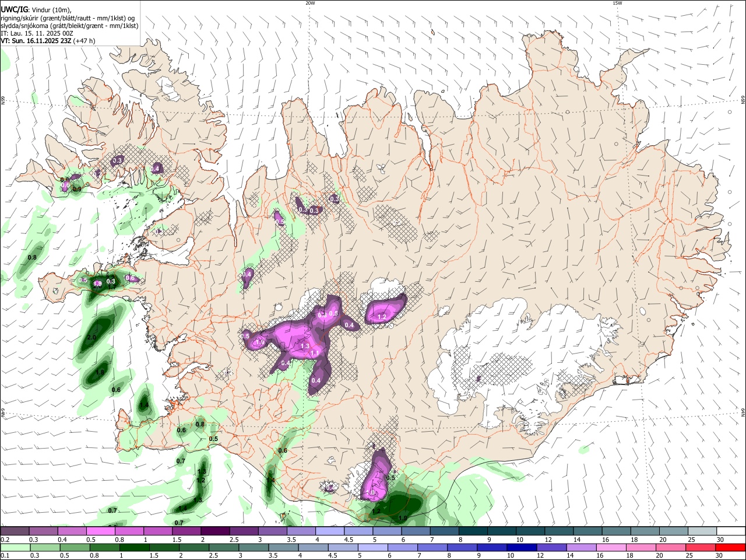Click the '1.0' snow value on map

[x=371, y=493]
